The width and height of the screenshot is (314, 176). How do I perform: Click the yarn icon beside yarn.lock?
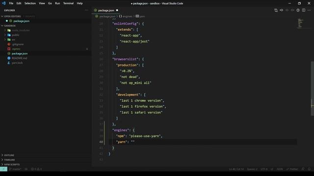coord(9,63)
